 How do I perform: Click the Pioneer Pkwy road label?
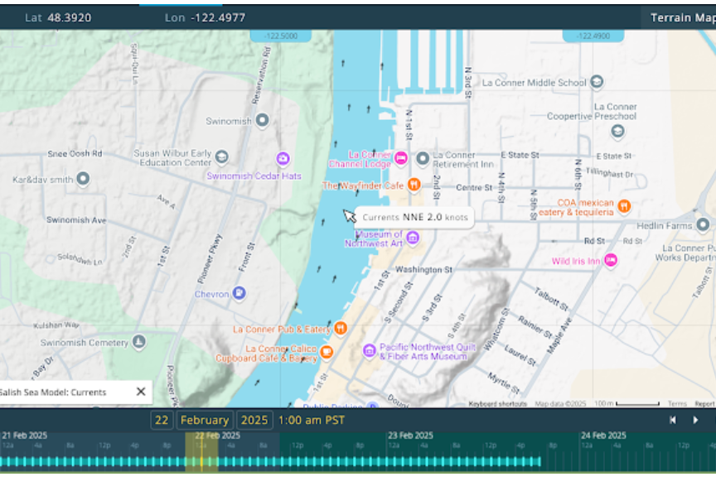point(210,259)
